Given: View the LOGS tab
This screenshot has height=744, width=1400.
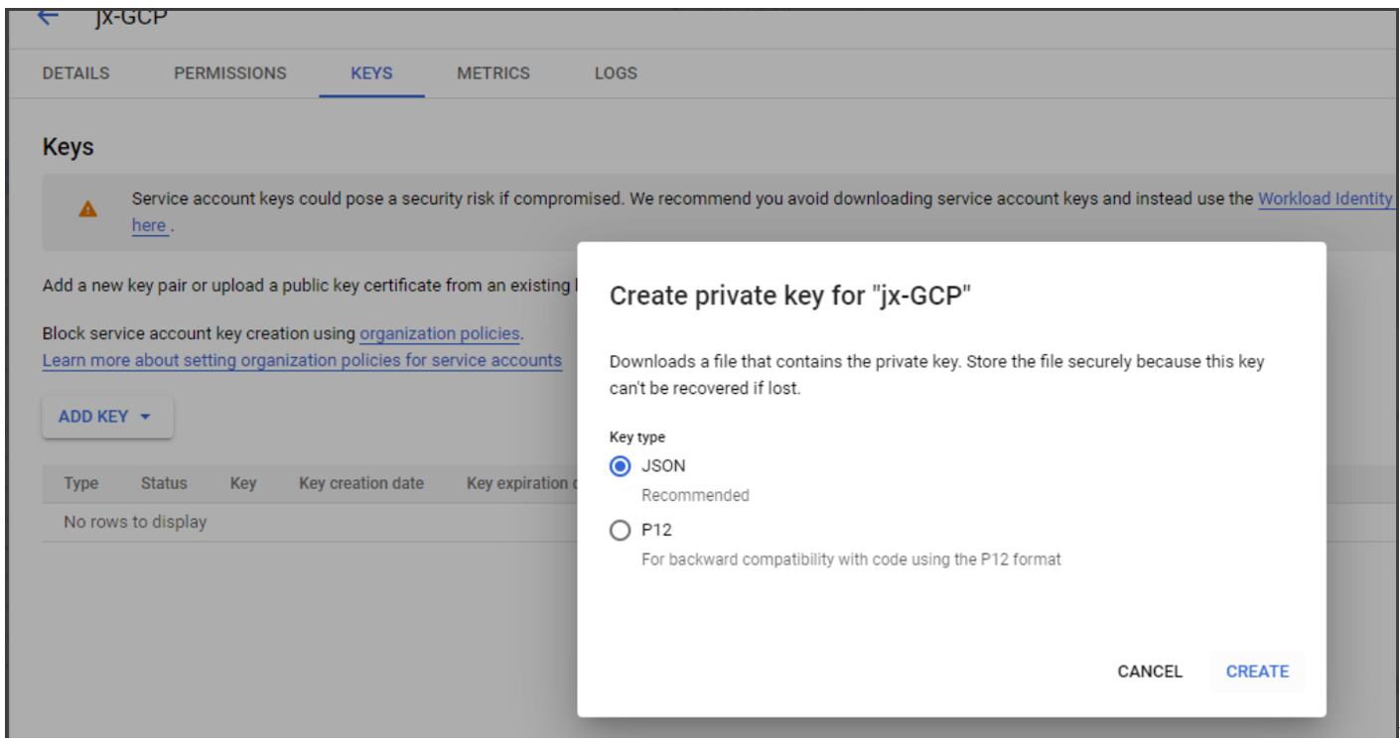Looking at the screenshot, I should click(615, 72).
